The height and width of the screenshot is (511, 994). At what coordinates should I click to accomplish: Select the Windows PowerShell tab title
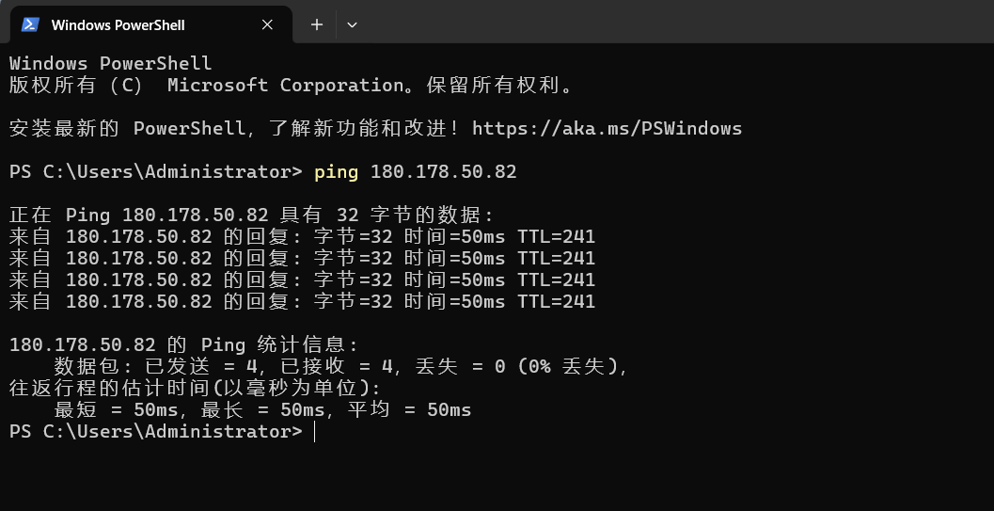pos(118,25)
